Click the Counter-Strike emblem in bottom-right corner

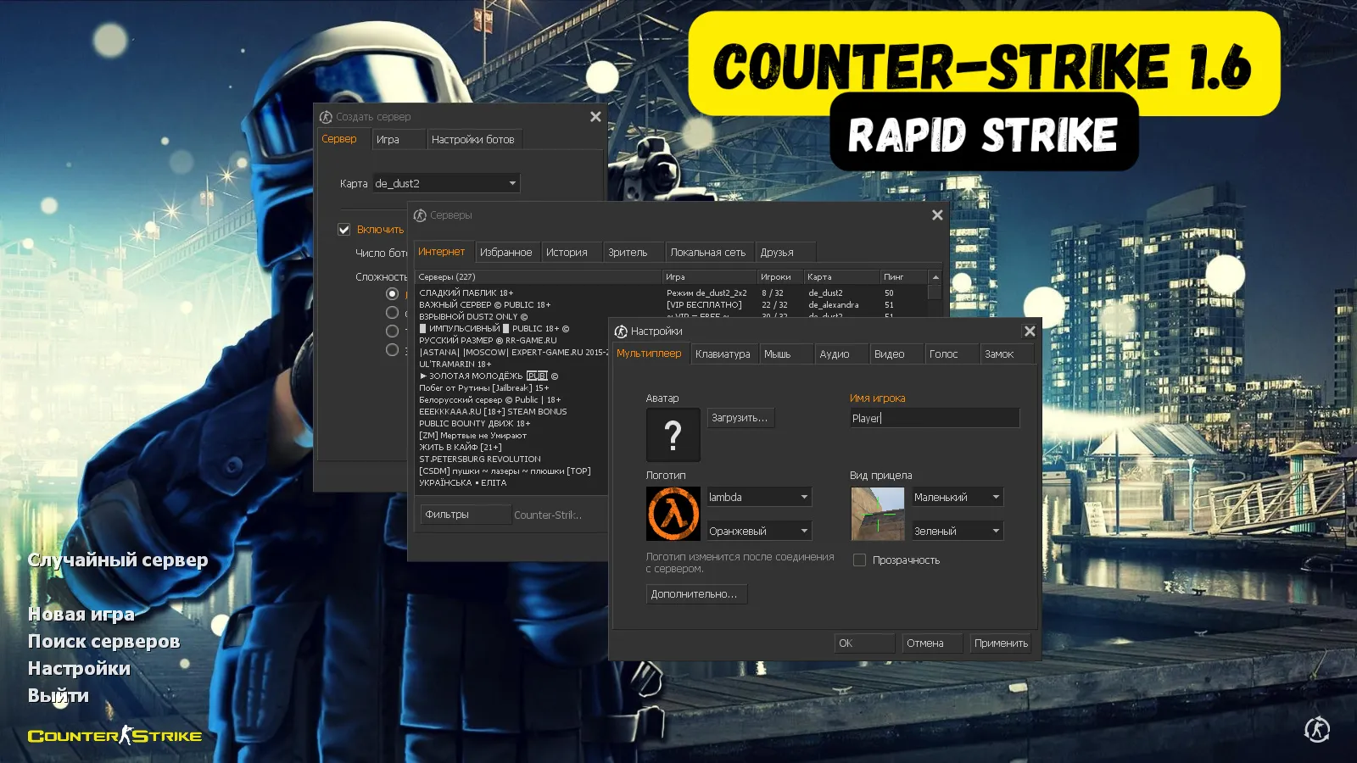[x=1316, y=729]
